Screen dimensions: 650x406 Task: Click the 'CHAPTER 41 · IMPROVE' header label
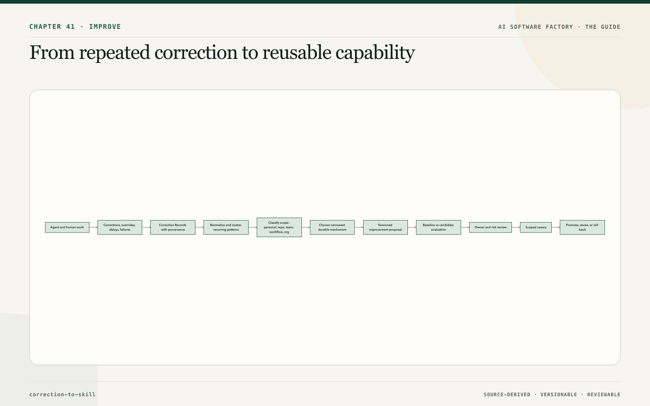pyautogui.click(x=75, y=27)
